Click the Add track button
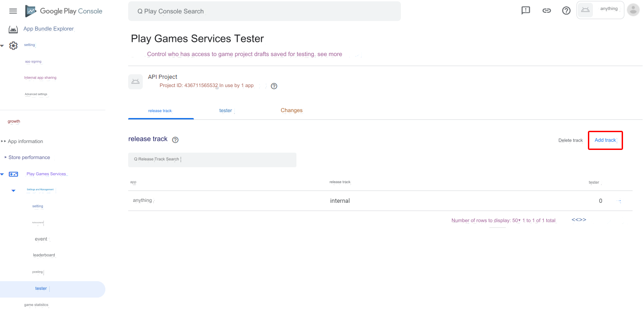644x319 pixels. (605, 140)
